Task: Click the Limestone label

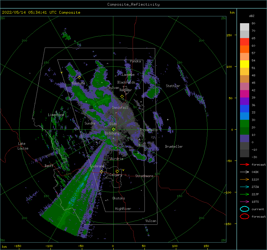Action: pyautogui.click(x=56, y=115)
